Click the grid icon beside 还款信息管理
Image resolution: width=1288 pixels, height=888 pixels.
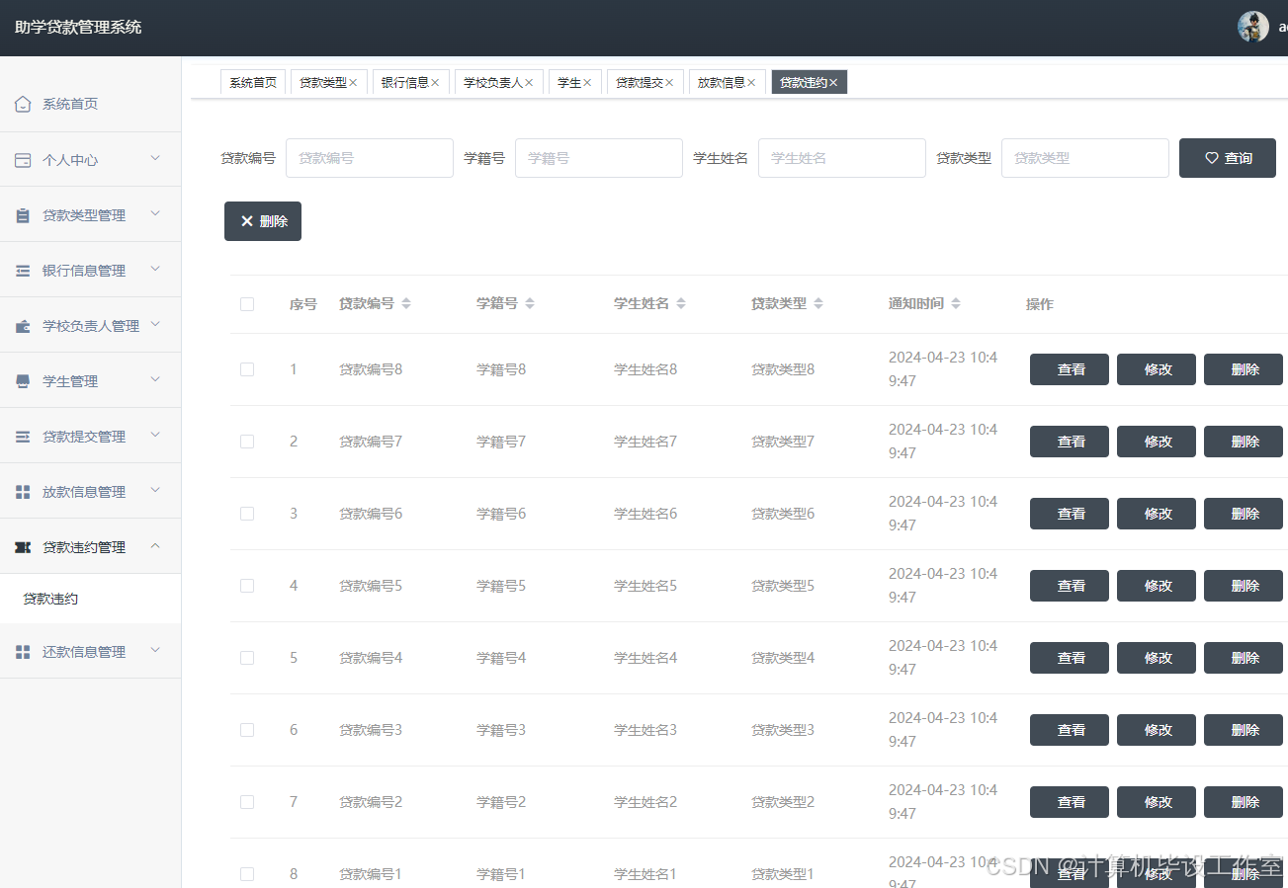pos(23,652)
